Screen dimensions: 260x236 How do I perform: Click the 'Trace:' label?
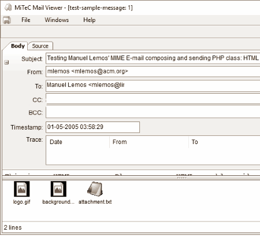point(35,139)
